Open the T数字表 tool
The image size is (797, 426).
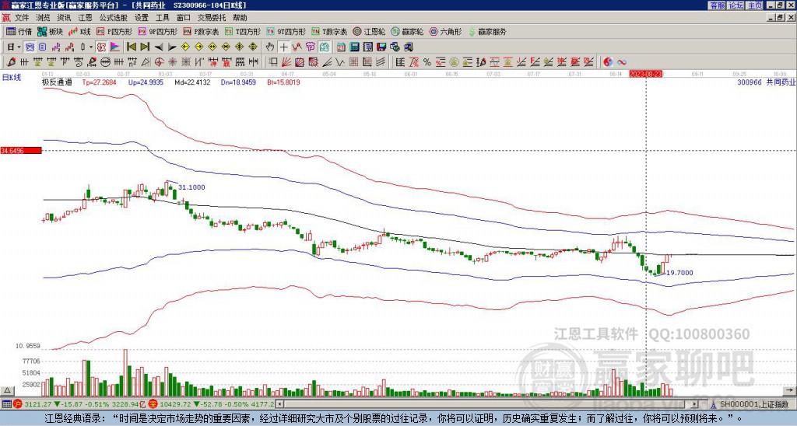coord(329,31)
